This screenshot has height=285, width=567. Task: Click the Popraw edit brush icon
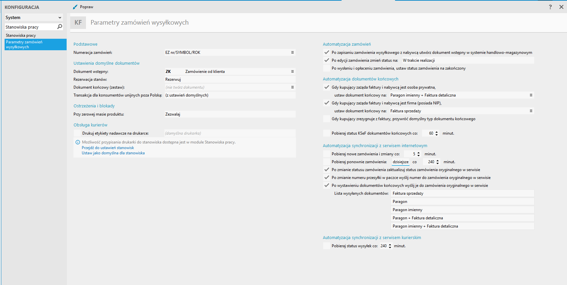75,7
